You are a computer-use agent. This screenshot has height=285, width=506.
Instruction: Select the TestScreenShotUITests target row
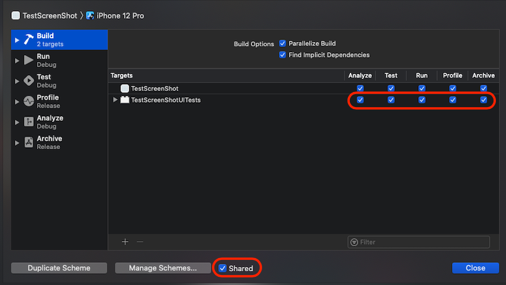pos(303,100)
